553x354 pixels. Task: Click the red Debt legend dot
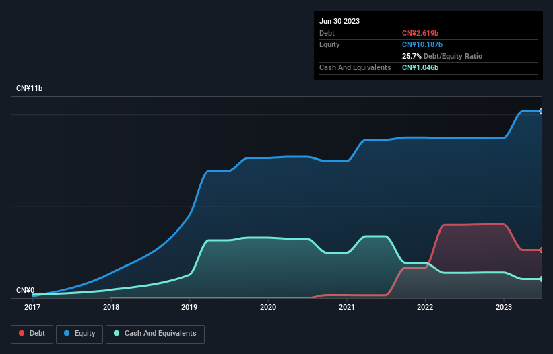point(22,333)
